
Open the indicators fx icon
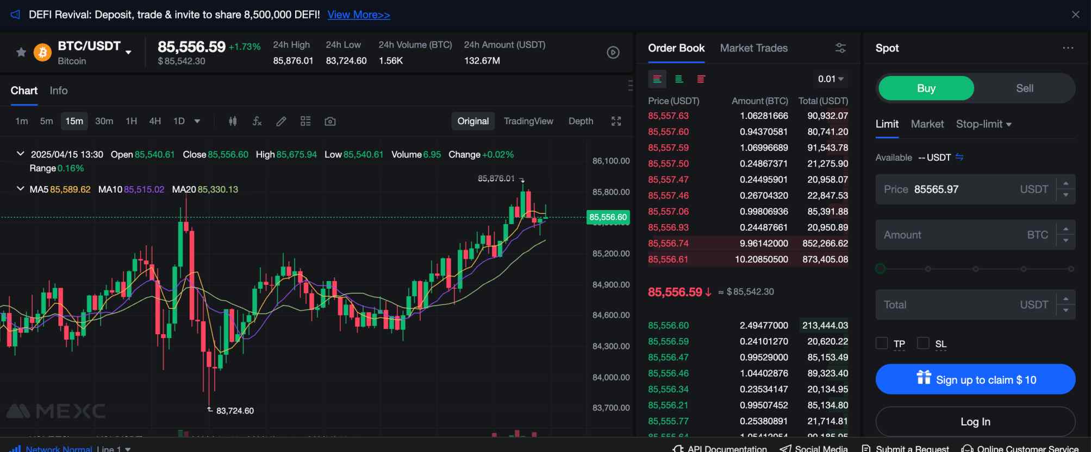pos(257,121)
